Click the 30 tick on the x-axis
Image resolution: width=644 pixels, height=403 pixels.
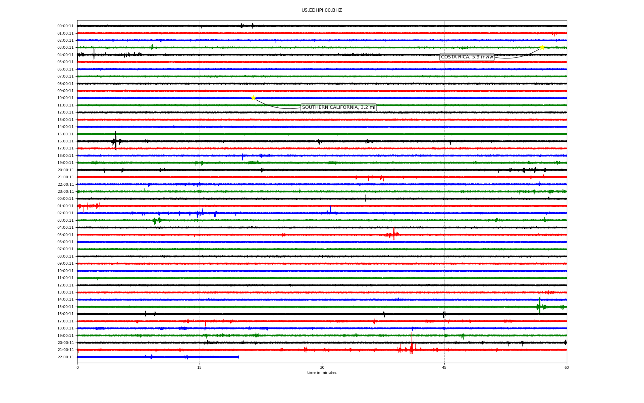322,367
